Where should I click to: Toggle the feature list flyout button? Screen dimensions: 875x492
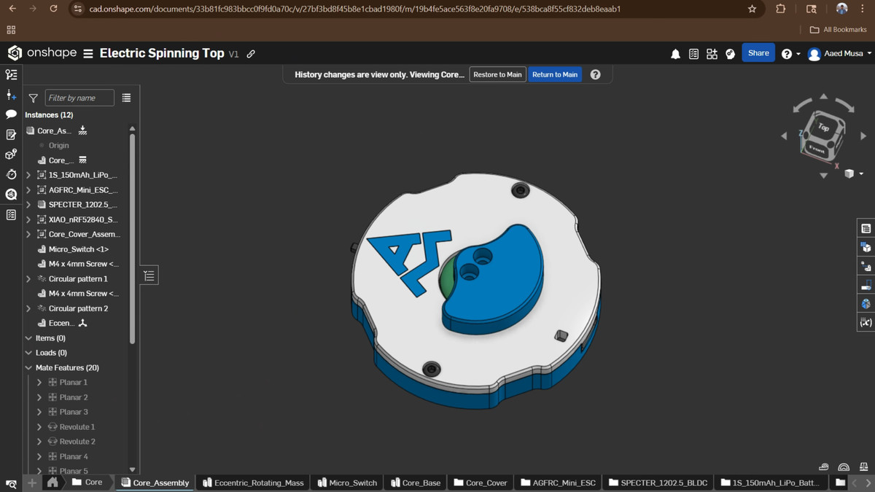click(x=149, y=276)
